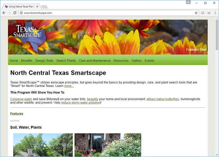Follow the beautify link
Image resolution: width=219 pixels, height=157 pixels.
click(x=92, y=99)
